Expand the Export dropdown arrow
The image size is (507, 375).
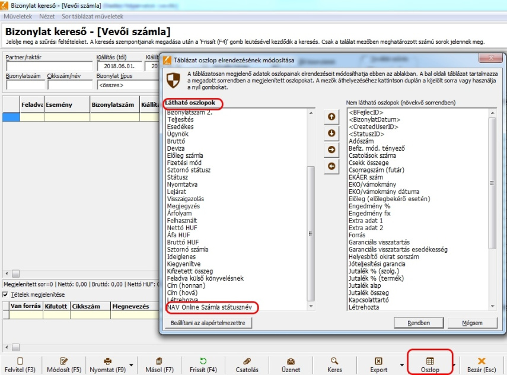[x=399, y=365]
